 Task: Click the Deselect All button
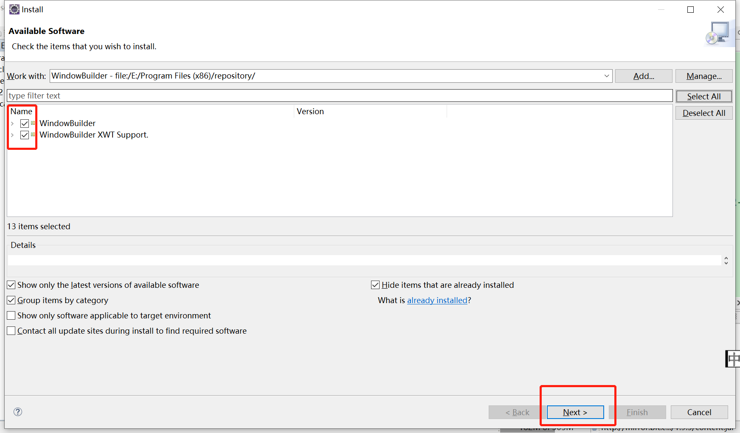[704, 113]
